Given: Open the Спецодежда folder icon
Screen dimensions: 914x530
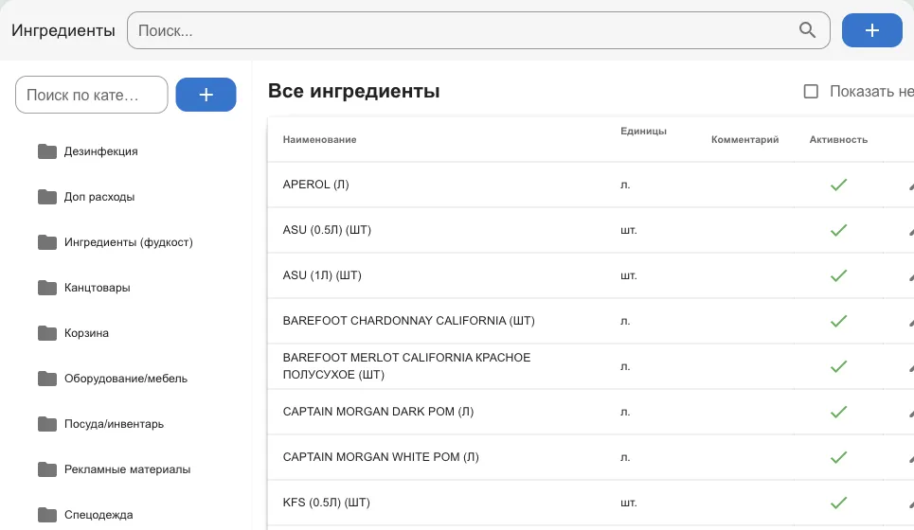Looking at the screenshot, I should click(x=47, y=515).
